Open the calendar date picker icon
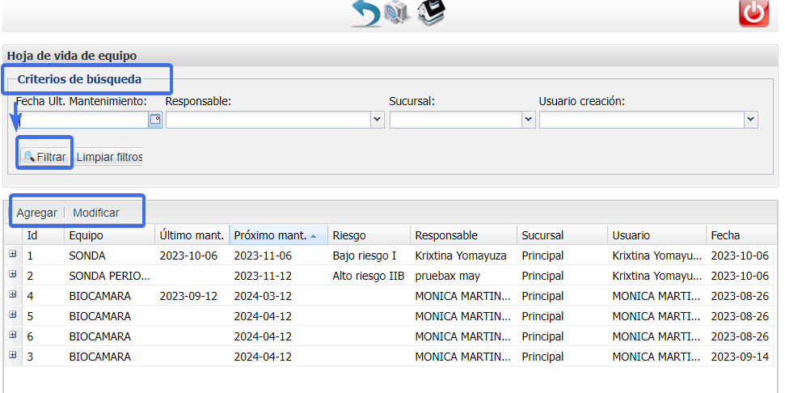 pyautogui.click(x=155, y=120)
